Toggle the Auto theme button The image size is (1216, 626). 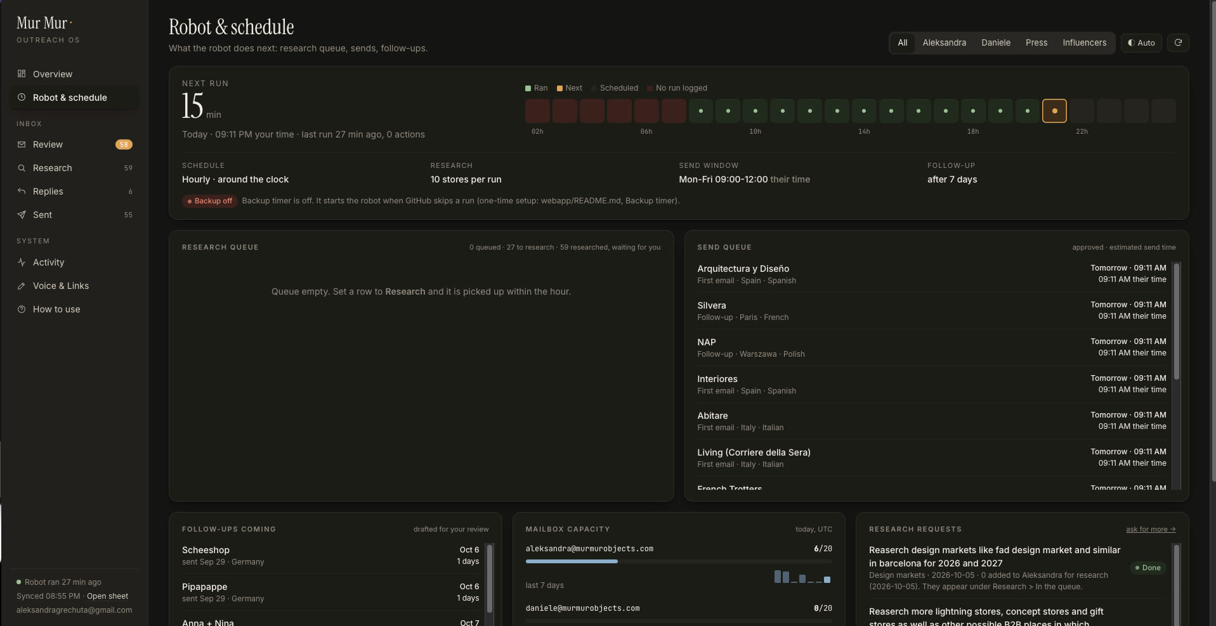[x=1141, y=42]
